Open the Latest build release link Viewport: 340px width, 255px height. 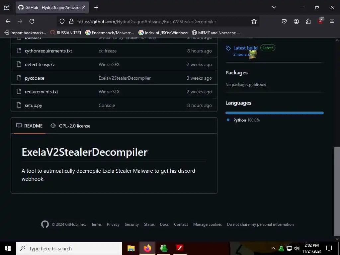(245, 48)
